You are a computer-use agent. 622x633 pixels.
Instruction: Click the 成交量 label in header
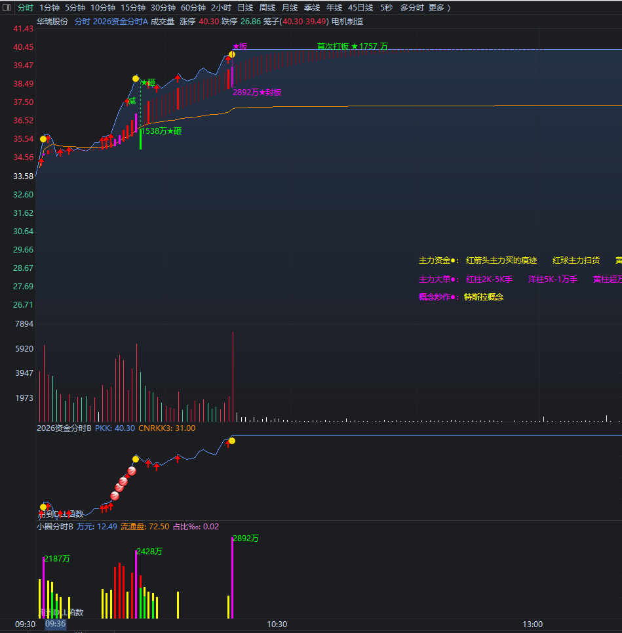163,22
